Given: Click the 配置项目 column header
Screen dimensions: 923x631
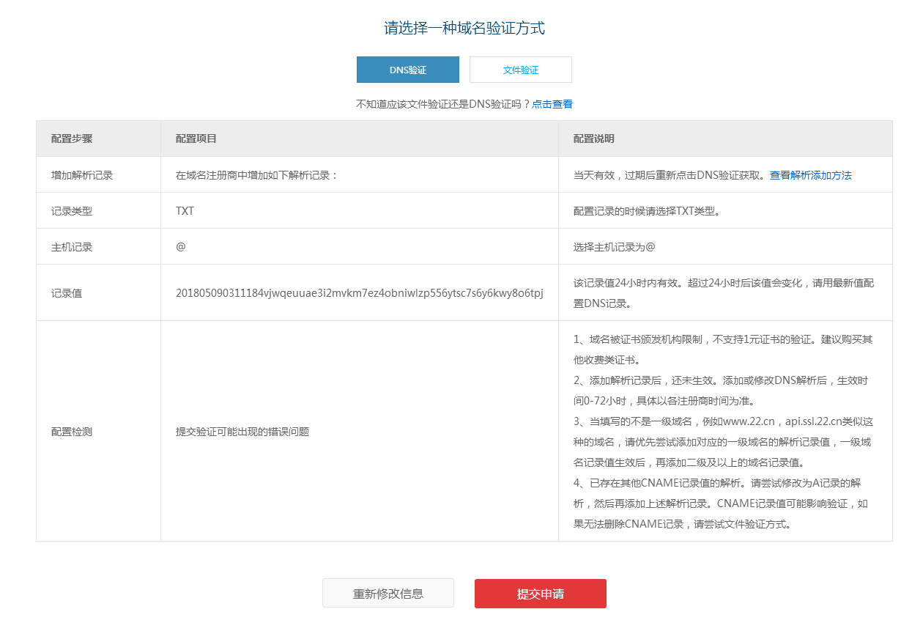Looking at the screenshot, I should [x=192, y=139].
